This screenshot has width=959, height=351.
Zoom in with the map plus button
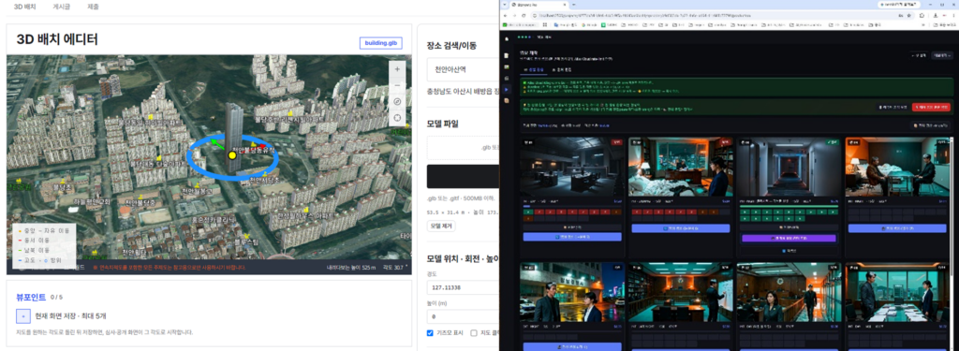click(397, 69)
